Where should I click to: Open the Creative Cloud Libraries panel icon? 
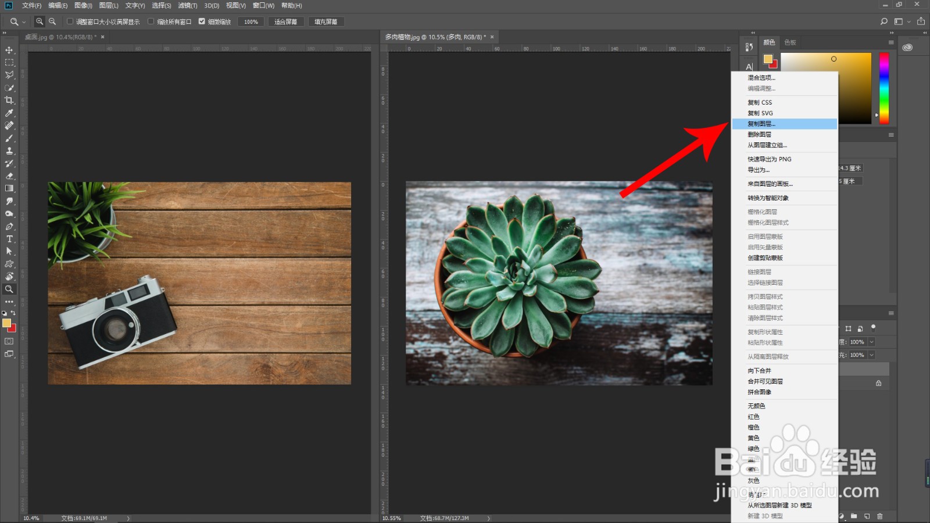point(907,48)
